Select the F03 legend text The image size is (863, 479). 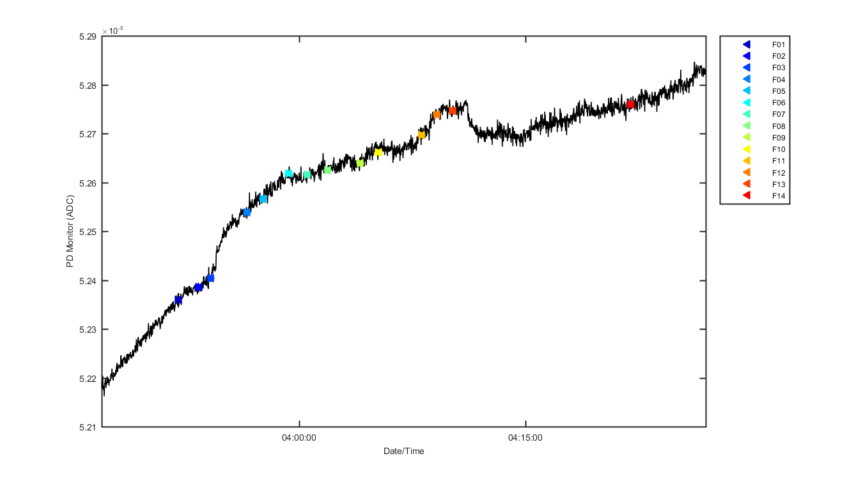pyautogui.click(x=778, y=68)
